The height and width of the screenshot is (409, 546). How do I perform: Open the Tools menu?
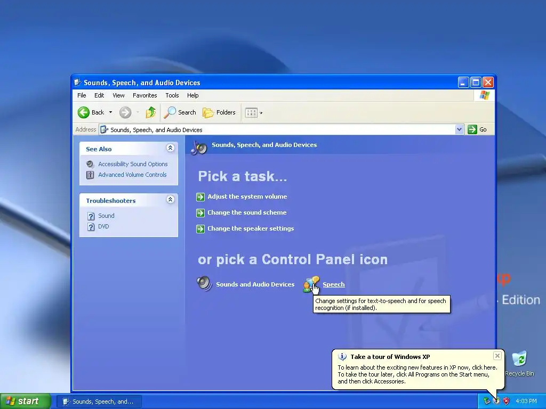coord(172,95)
